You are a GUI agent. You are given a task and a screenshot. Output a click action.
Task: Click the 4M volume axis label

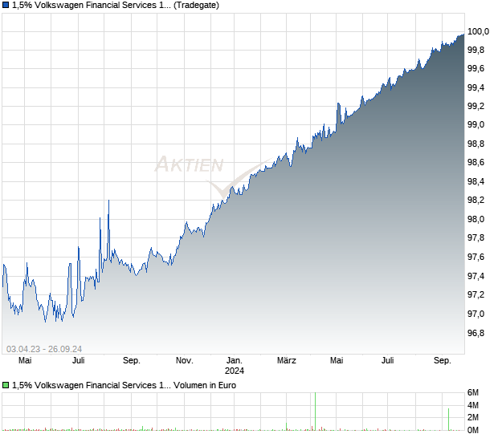476,405
